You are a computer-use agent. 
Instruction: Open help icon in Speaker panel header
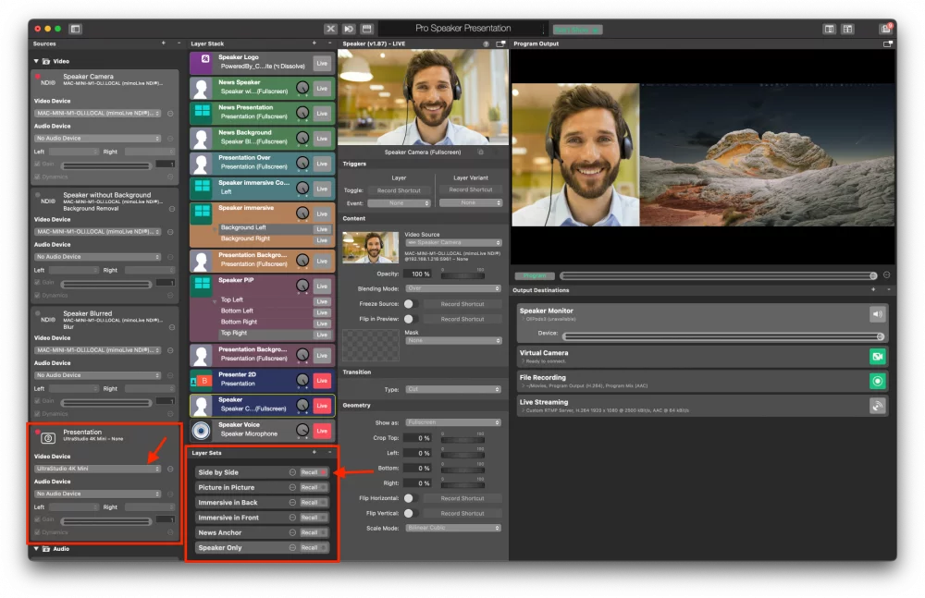point(486,43)
